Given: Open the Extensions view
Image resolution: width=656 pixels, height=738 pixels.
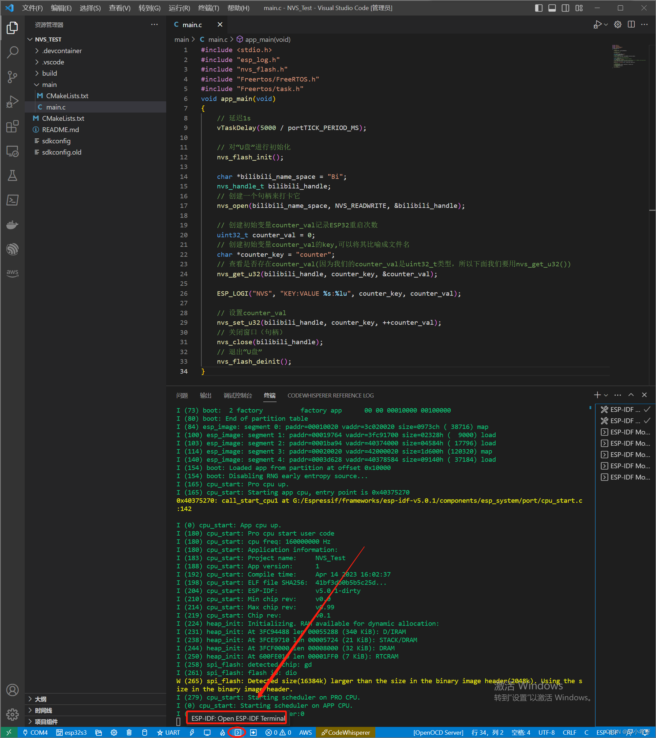Looking at the screenshot, I should tap(12, 126).
